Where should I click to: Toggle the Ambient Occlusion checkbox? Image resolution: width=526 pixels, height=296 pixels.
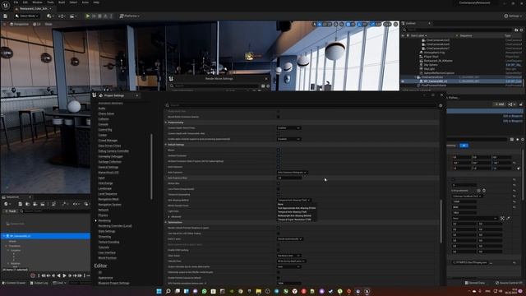coord(278,155)
